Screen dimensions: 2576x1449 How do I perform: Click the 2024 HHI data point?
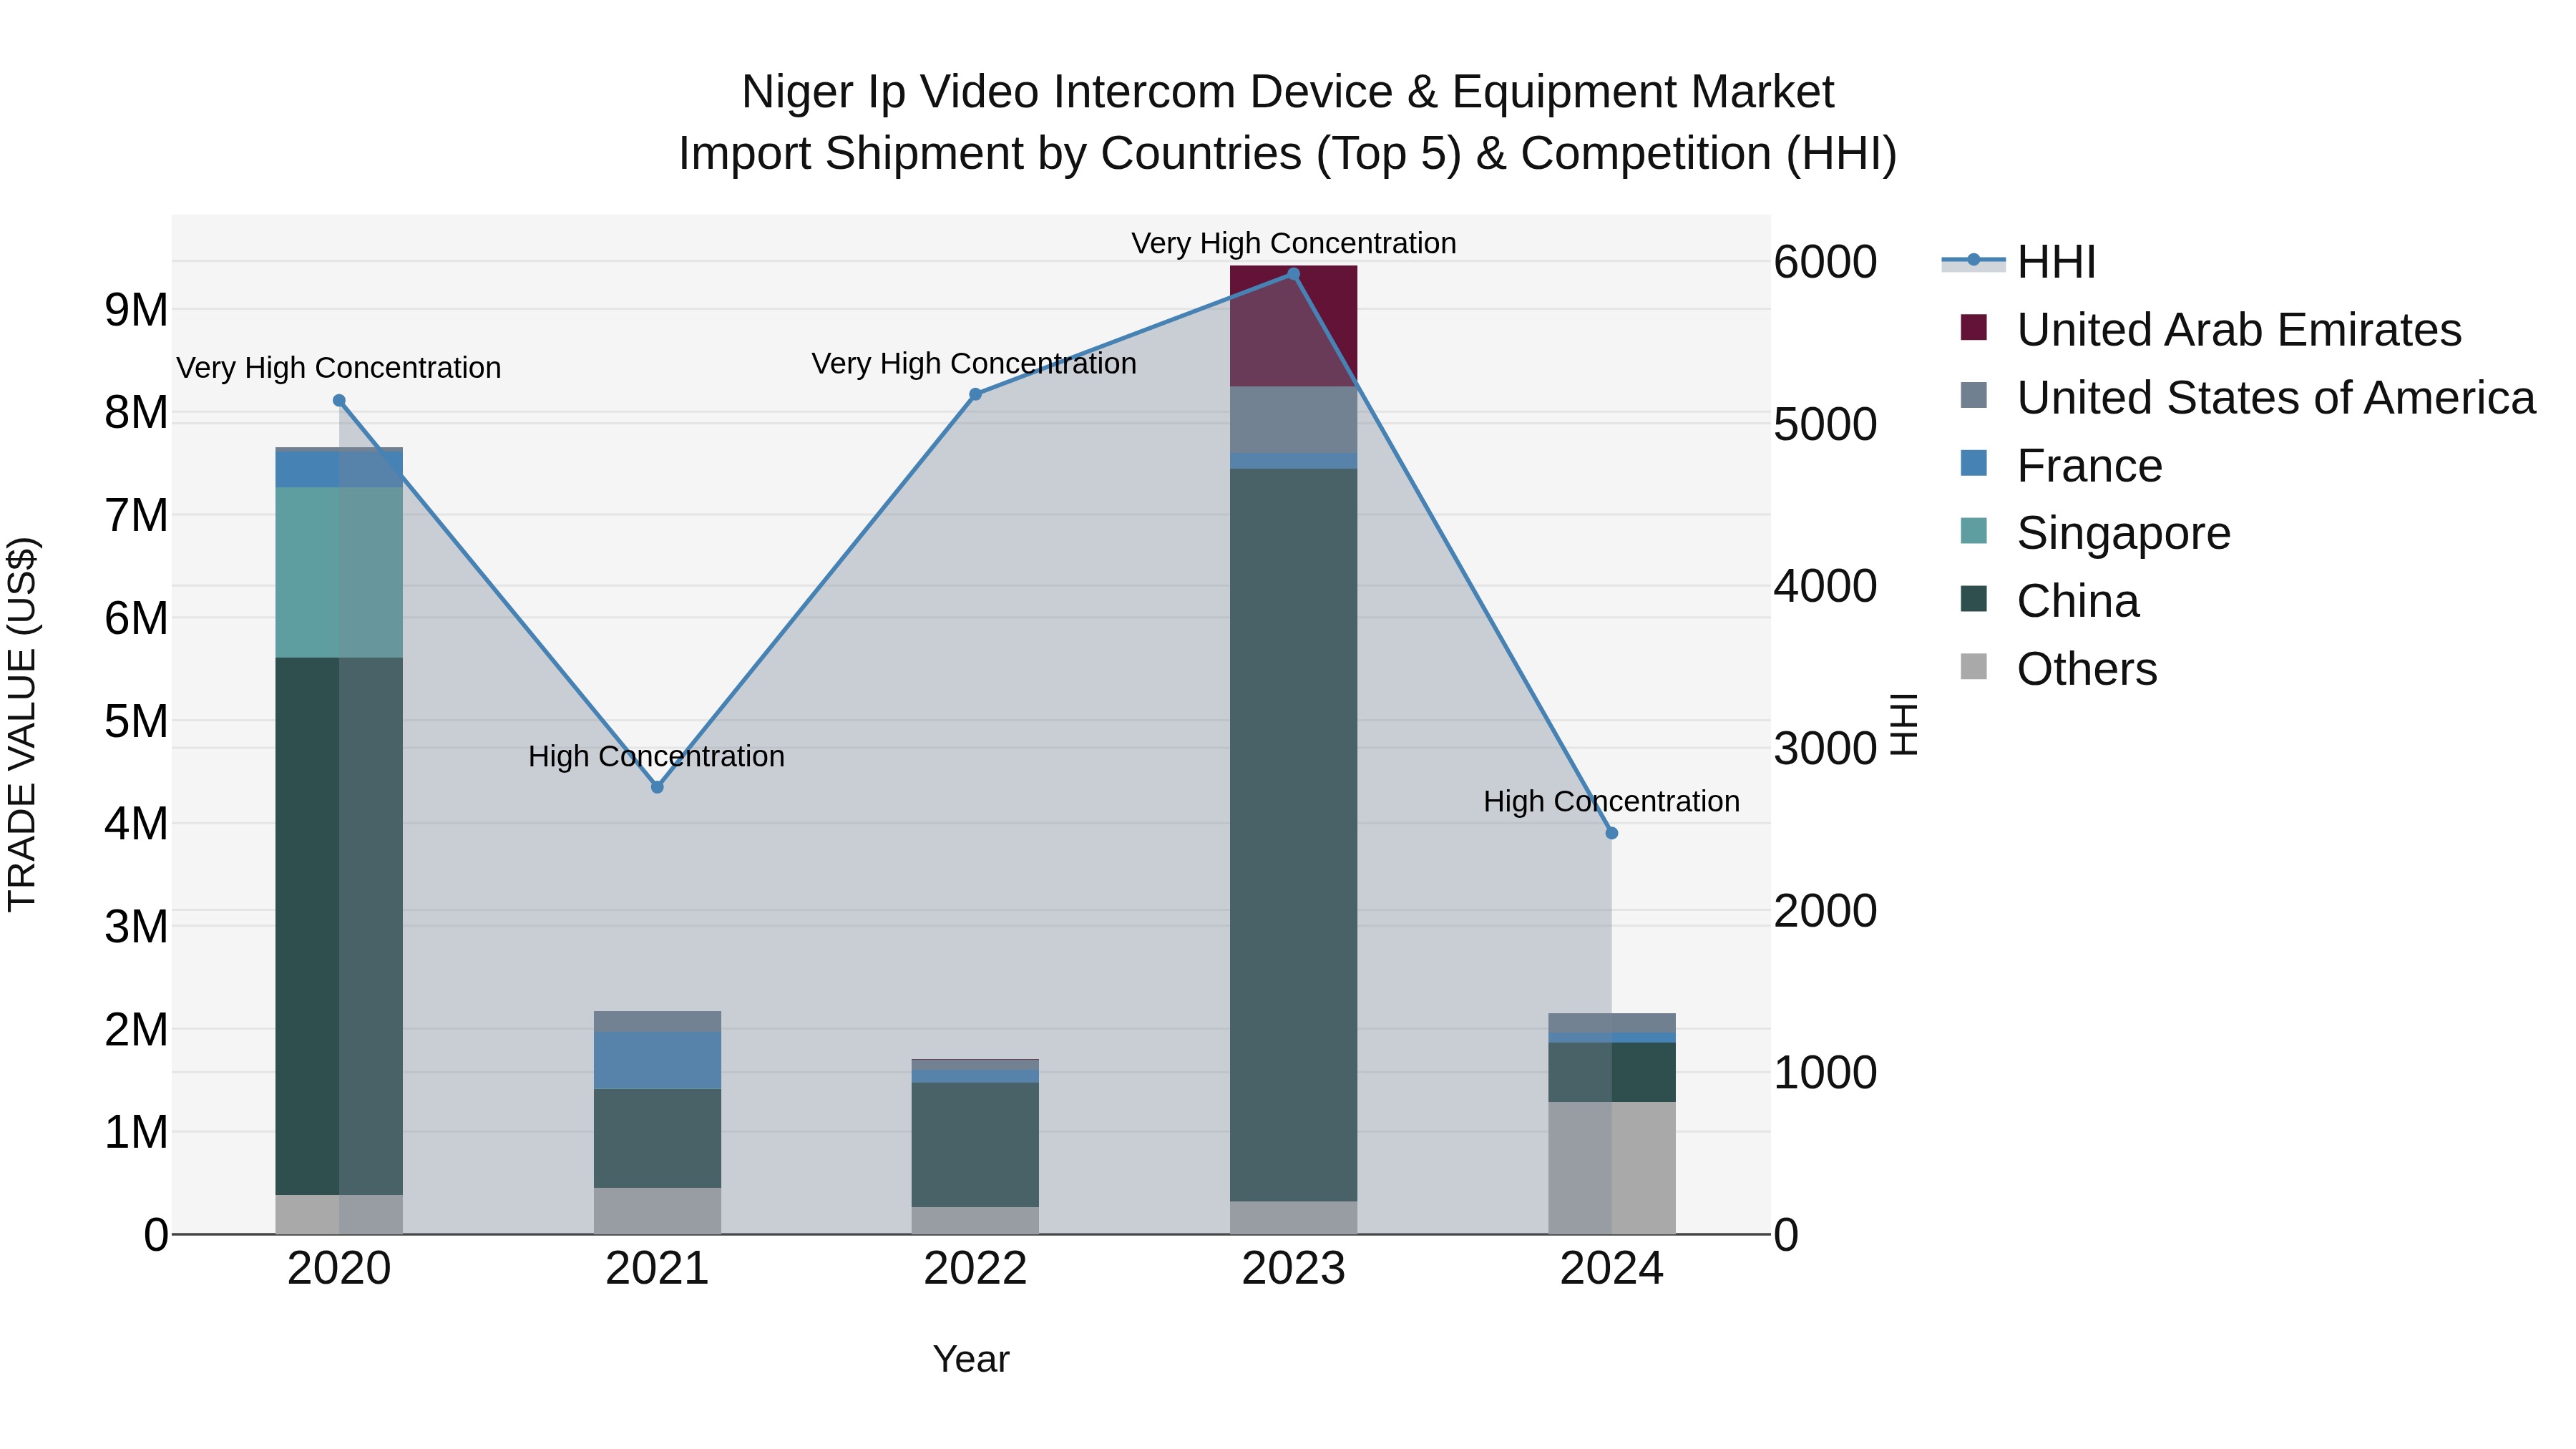[1612, 833]
